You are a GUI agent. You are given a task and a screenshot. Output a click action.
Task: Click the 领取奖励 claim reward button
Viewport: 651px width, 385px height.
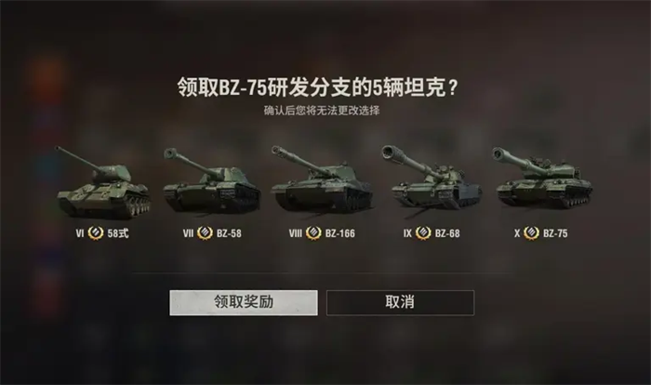click(244, 302)
